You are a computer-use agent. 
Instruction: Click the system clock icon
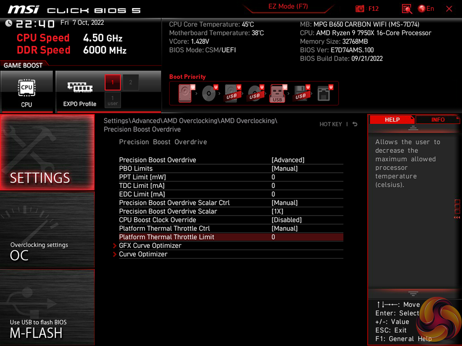coord(9,23)
